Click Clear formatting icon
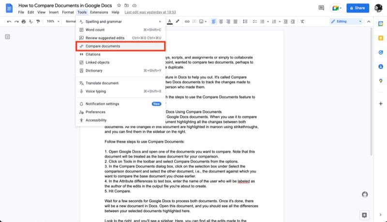This screenshot has width=387, height=222. click(302, 22)
